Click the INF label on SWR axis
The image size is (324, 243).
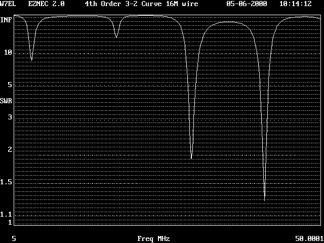pos(6,20)
